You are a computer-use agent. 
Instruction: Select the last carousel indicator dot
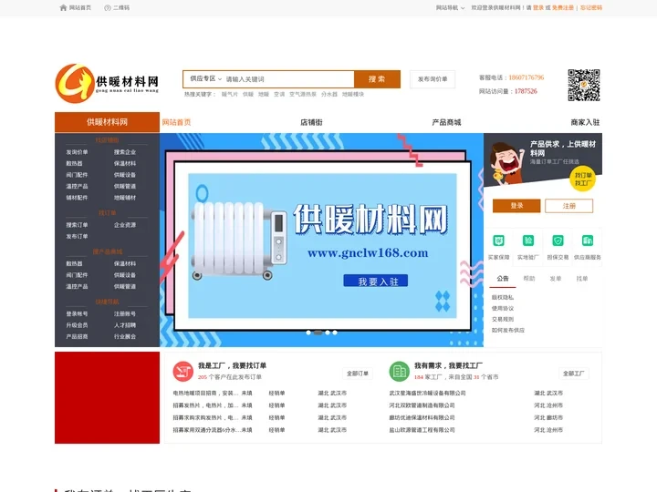(x=335, y=333)
